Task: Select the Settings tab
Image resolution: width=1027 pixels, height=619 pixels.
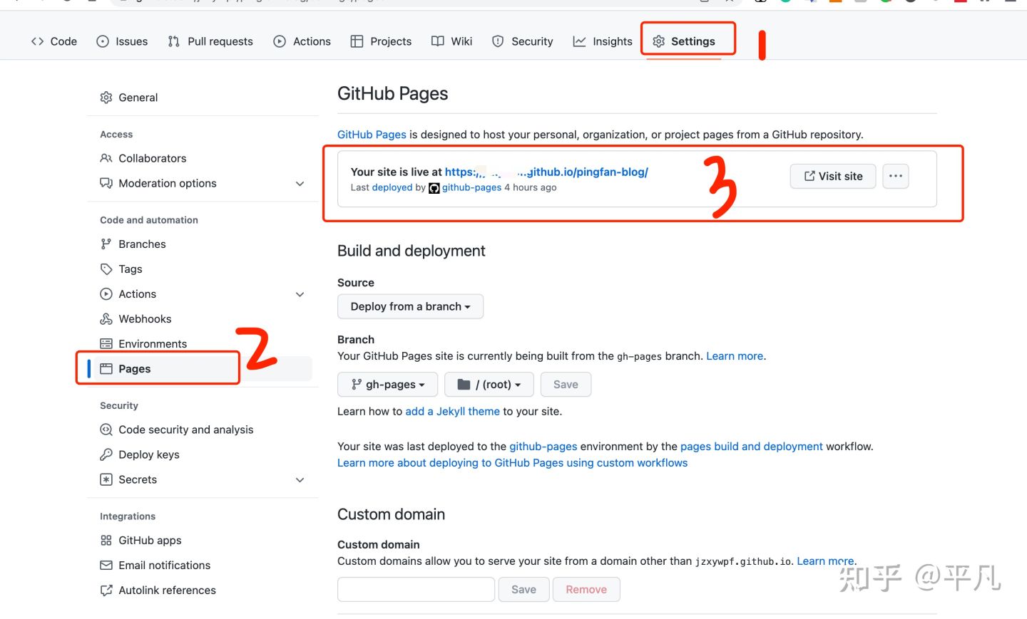Action: point(684,41)
